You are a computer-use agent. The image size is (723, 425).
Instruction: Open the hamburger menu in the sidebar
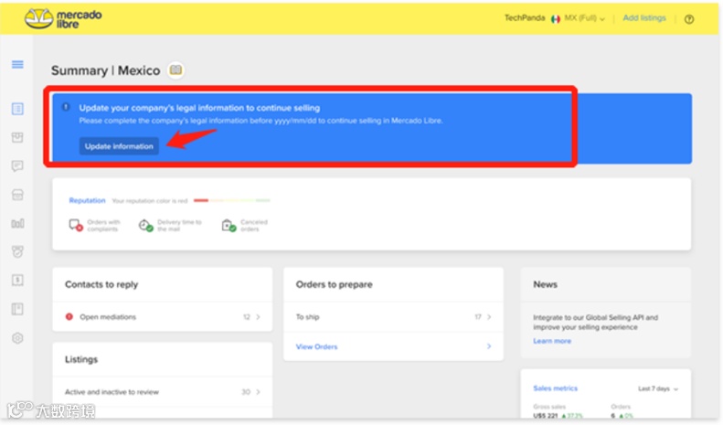[17, 65]
